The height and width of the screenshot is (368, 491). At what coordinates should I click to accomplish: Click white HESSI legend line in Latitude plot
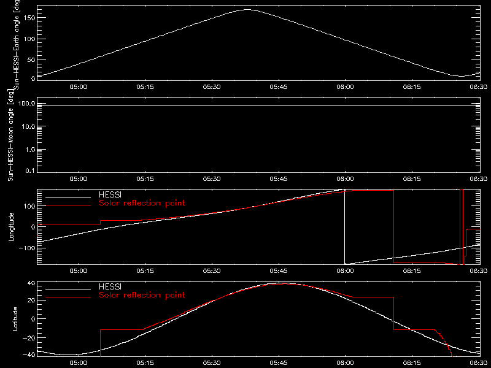pyautogui.click(x=68, y=289)
